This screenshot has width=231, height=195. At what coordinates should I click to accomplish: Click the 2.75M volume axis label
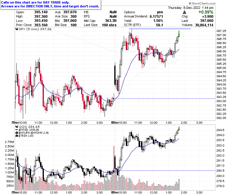click(x=9, y=142)
